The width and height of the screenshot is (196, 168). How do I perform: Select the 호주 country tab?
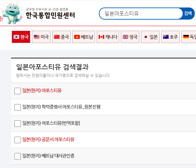[170, 37]
